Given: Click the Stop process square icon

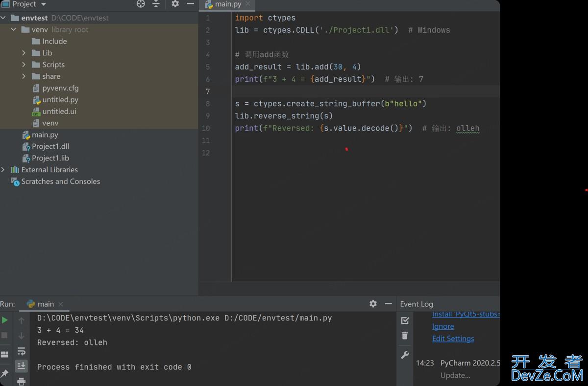Looking at the screenshot, I should (5, 336).
